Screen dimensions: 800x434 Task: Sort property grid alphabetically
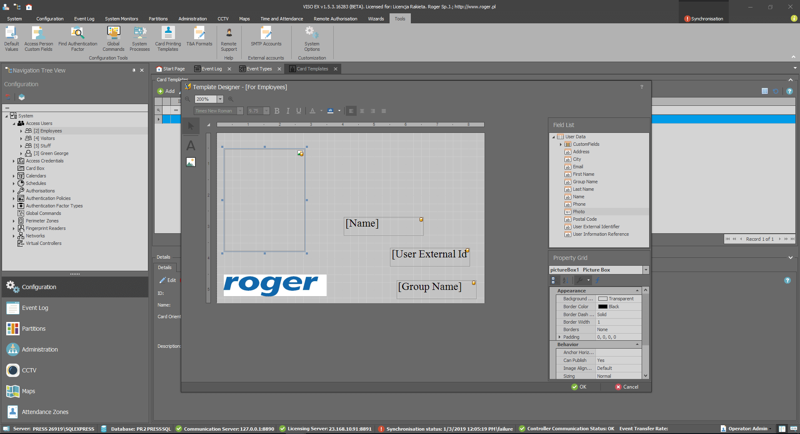pyautogui.click(x=565, y=280)
